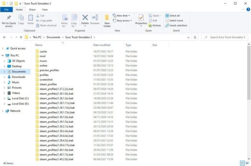Sort by the Type column header
Viewport: 251px width, 166px height.
coord(137,45)
